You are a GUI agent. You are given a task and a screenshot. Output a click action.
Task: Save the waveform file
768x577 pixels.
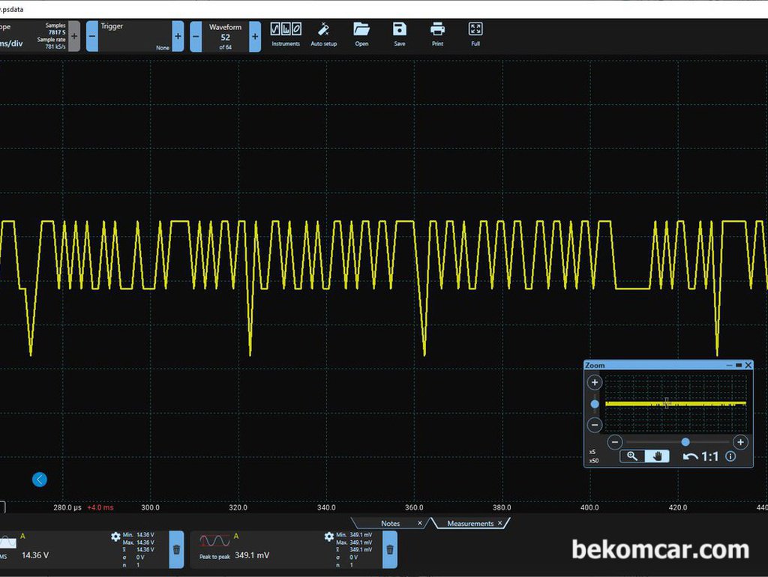[x=400, y=34]
